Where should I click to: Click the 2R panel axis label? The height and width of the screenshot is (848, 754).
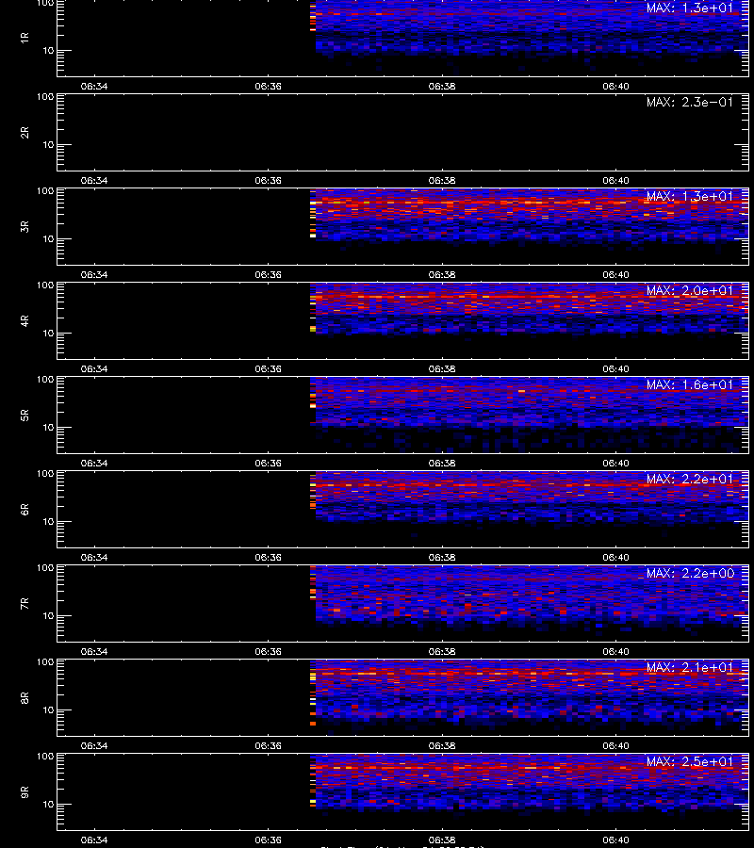[25, 133]
